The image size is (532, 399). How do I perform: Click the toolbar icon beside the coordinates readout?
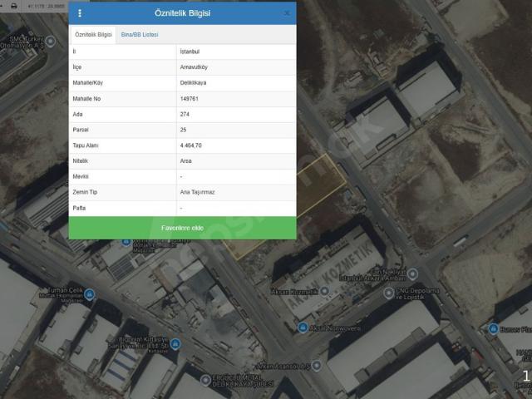14,6
